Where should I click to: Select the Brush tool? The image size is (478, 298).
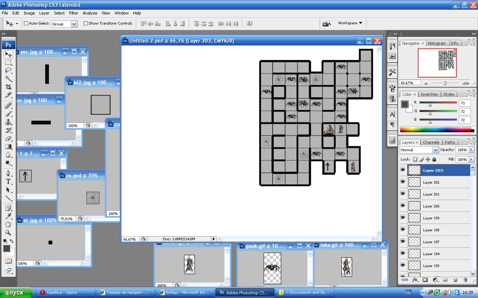coord(8,114)
